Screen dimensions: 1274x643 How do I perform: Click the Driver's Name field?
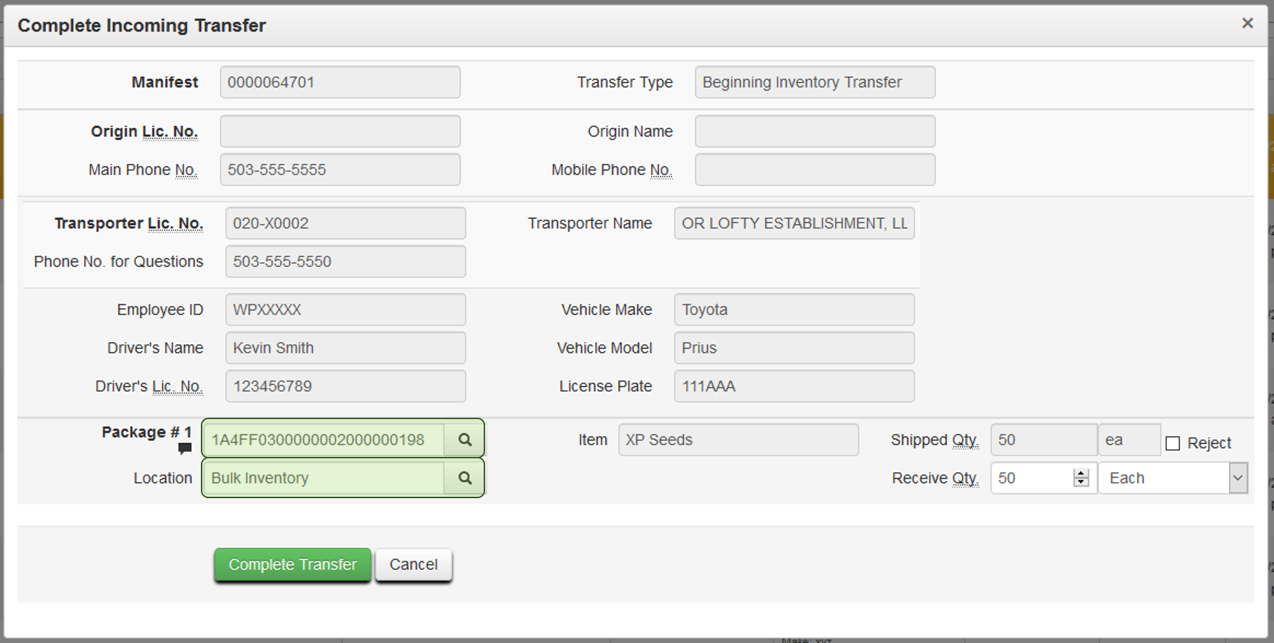tap(346, 348)
